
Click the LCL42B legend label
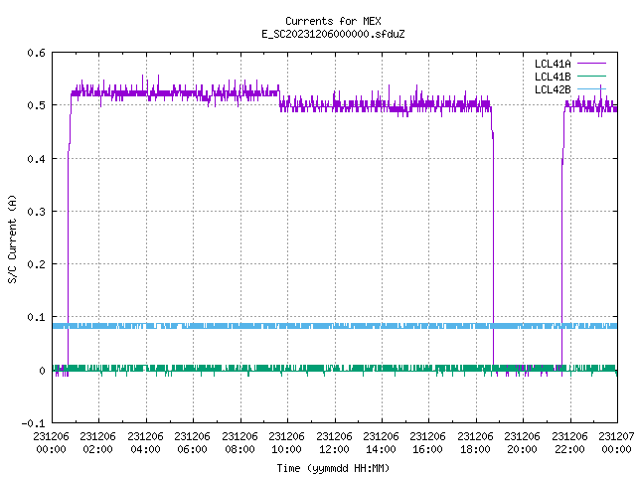(553, 89)
